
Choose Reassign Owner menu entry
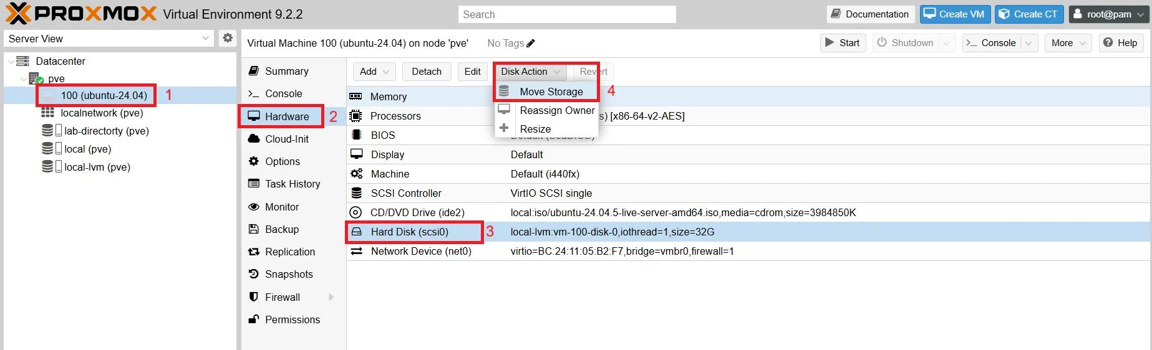coord(546,110)
